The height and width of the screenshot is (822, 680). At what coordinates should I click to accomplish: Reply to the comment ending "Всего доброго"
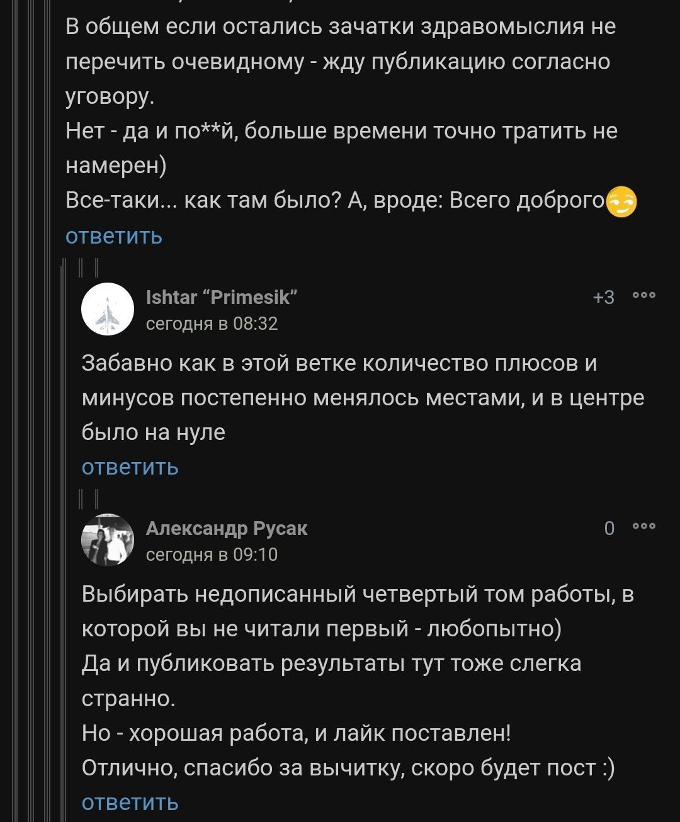pos(114,236)
